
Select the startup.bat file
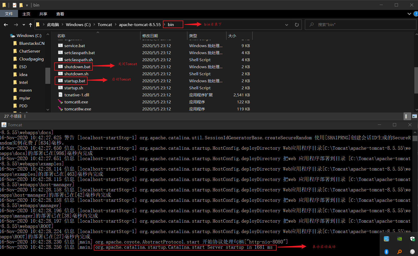point(75,81)
